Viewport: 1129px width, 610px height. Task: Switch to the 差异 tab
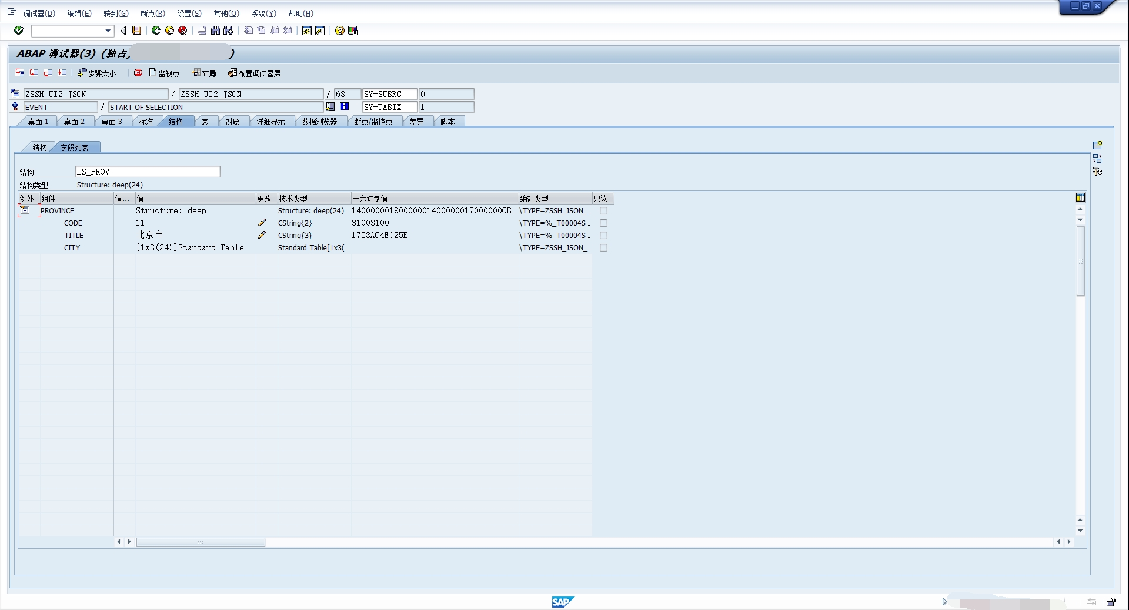tap(416, 122)
